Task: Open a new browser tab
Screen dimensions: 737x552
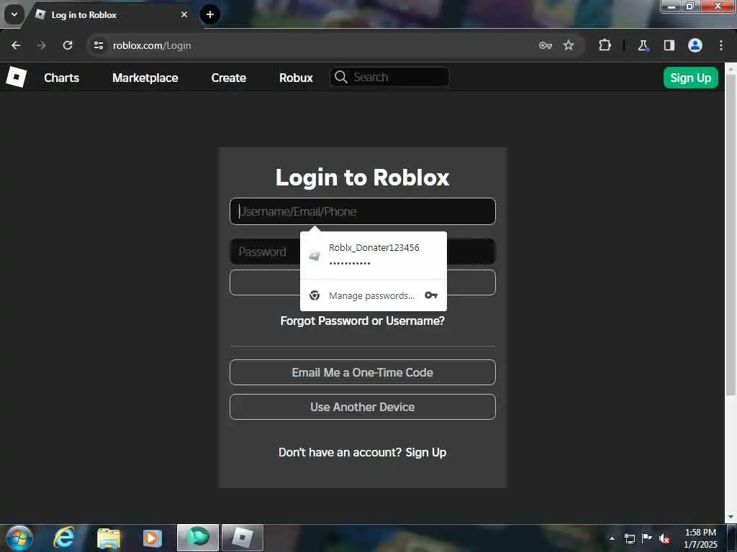Action: pyautogui.click(x=210, y=14)
